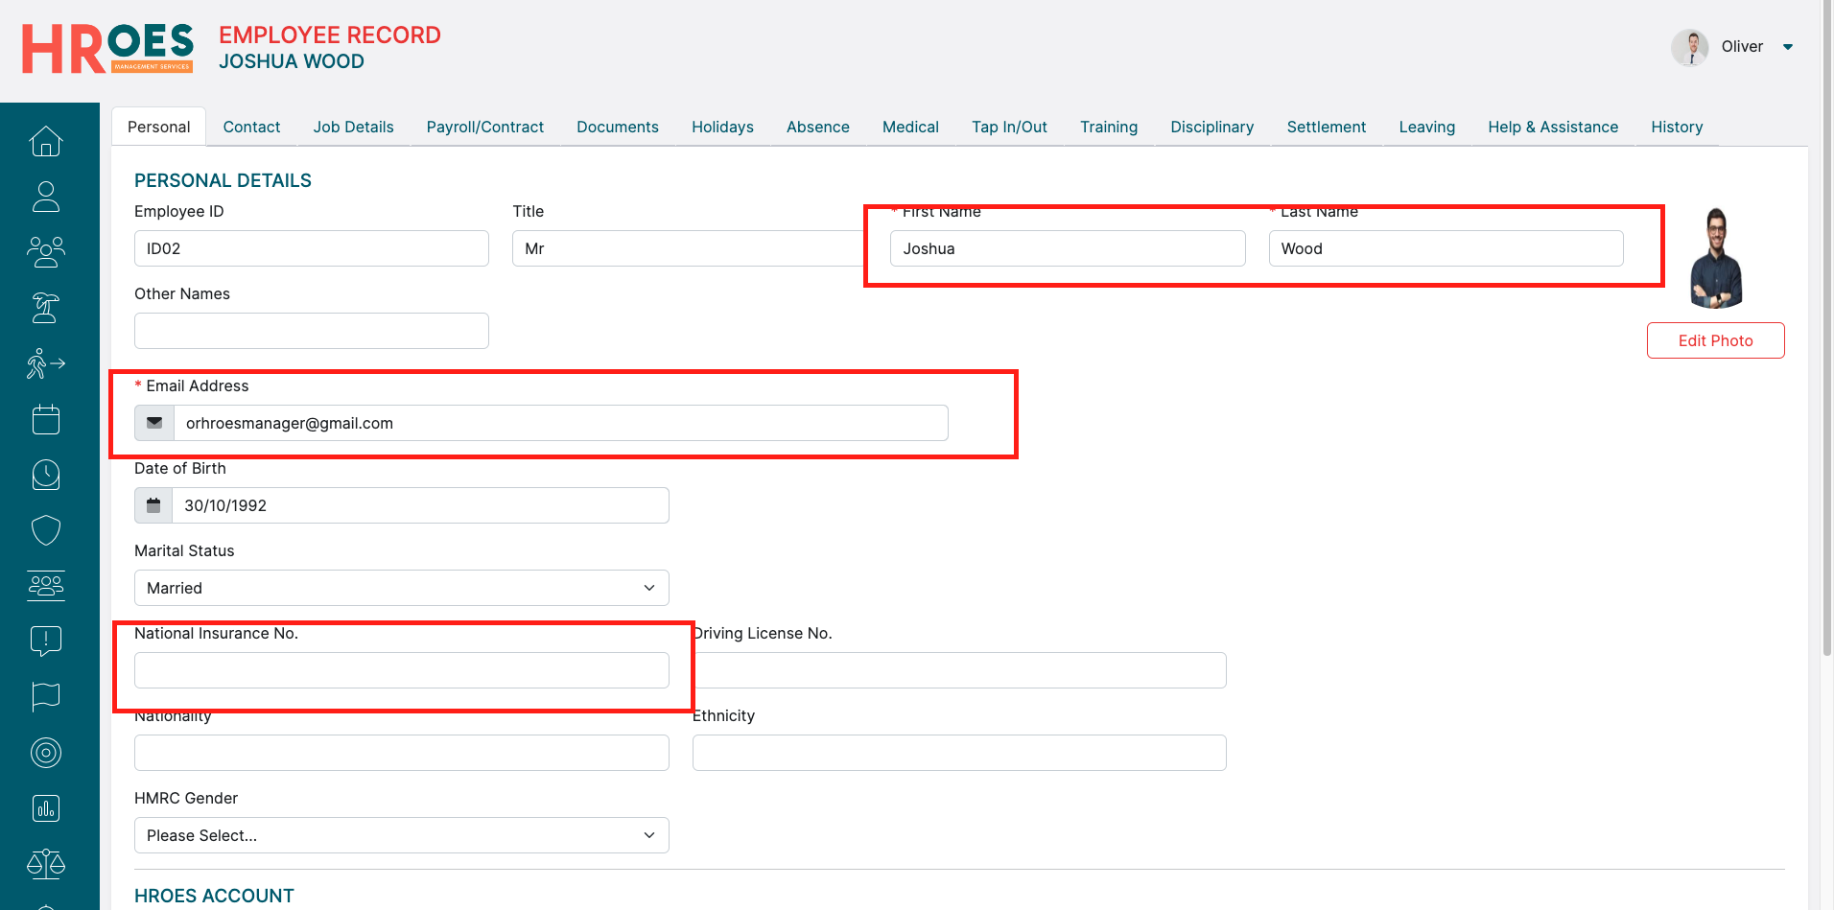Click the clock icon in sidebar
This screenshot has width=1834, height=910.
46,475
